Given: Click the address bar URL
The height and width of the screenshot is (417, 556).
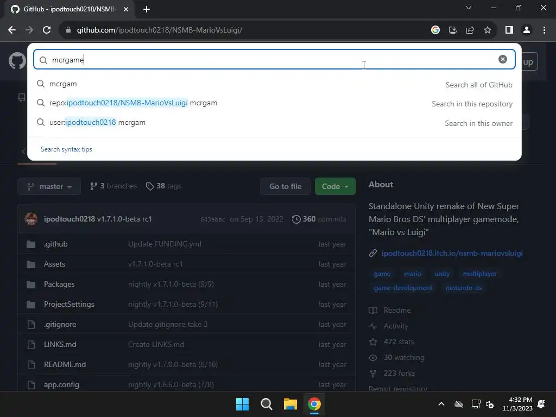Looking at the screenshot, I should [x=160, y=30].
